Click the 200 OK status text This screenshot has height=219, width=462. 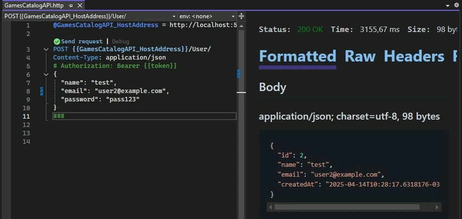coord(310,29)
